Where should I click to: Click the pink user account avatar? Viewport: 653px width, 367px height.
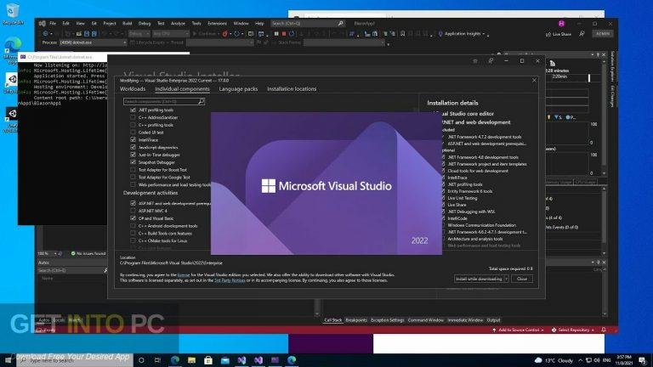(561, 24)
